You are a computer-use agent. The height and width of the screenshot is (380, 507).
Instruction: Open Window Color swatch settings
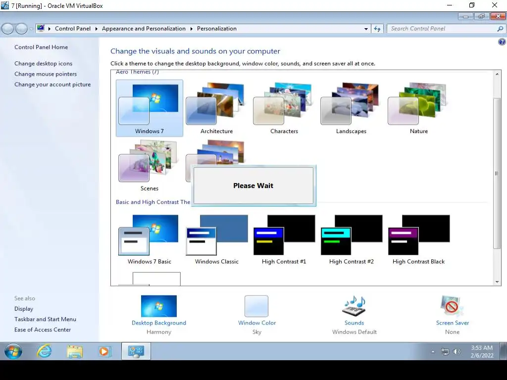tap(256, 306)
